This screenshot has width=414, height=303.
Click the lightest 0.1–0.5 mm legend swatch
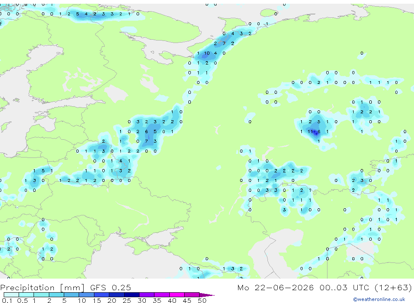(x=11, y=295)
